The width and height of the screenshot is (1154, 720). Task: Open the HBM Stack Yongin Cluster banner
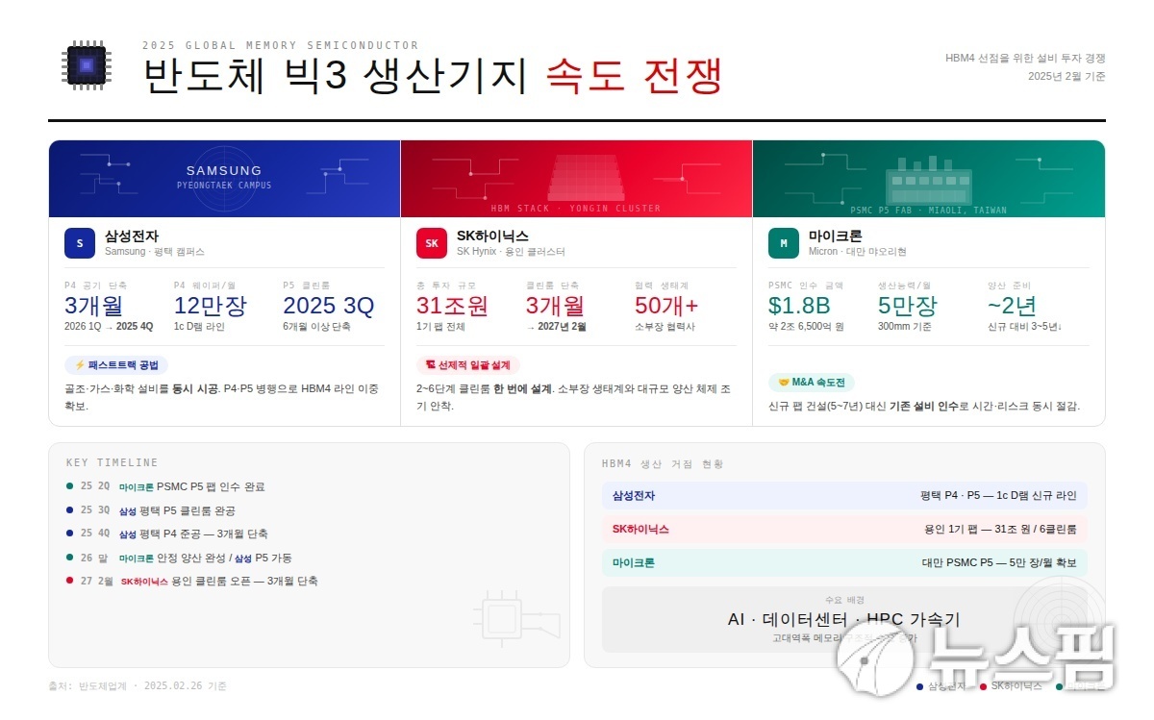pyautogui.click(x=576, y=179)
